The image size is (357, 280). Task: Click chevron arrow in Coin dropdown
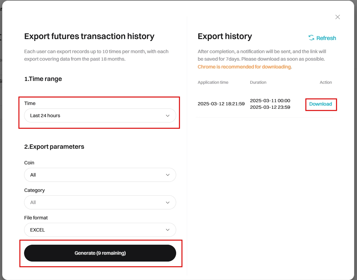(168, 175)
